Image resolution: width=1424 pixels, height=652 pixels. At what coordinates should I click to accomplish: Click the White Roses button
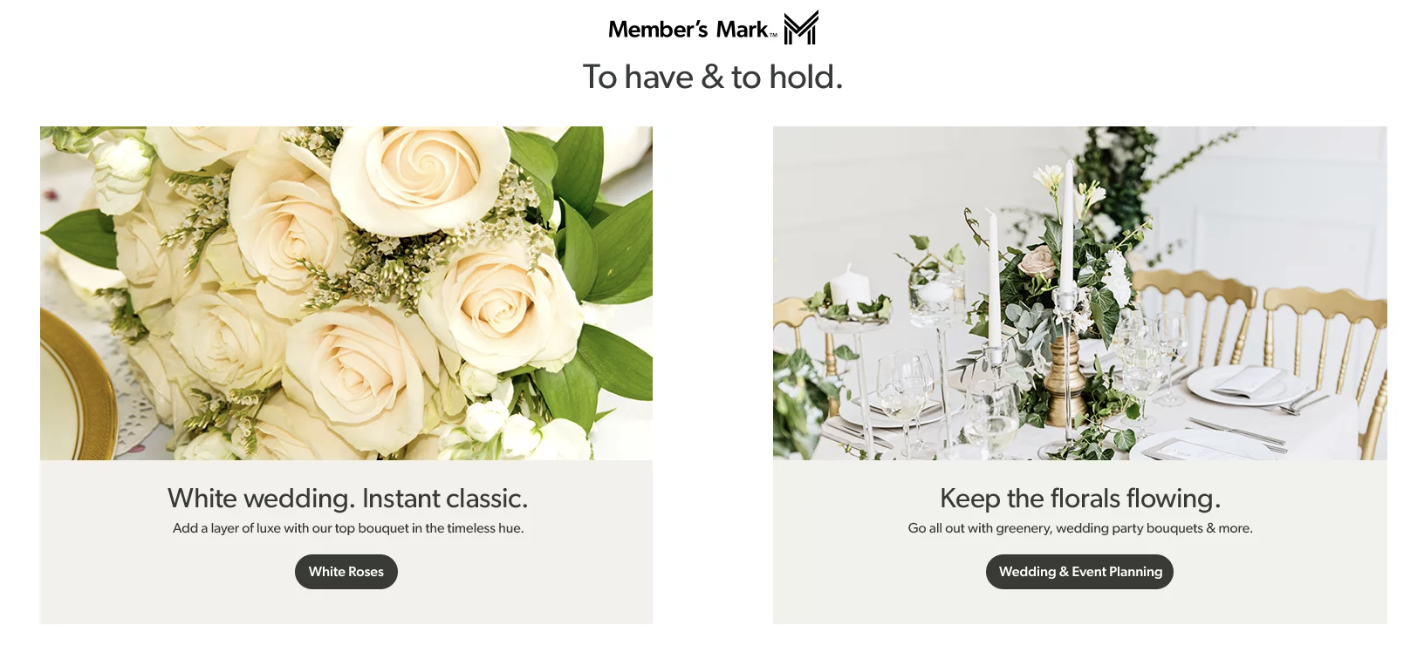point(346,572)
